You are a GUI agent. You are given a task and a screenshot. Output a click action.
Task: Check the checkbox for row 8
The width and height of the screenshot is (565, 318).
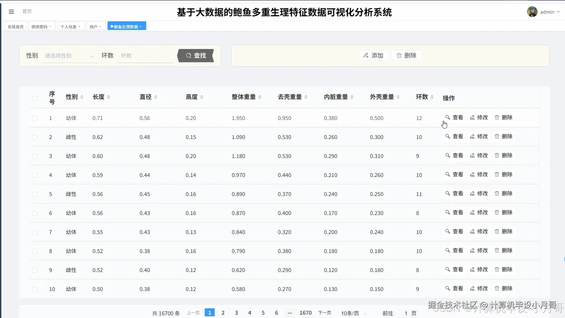(x=35, y=251)
